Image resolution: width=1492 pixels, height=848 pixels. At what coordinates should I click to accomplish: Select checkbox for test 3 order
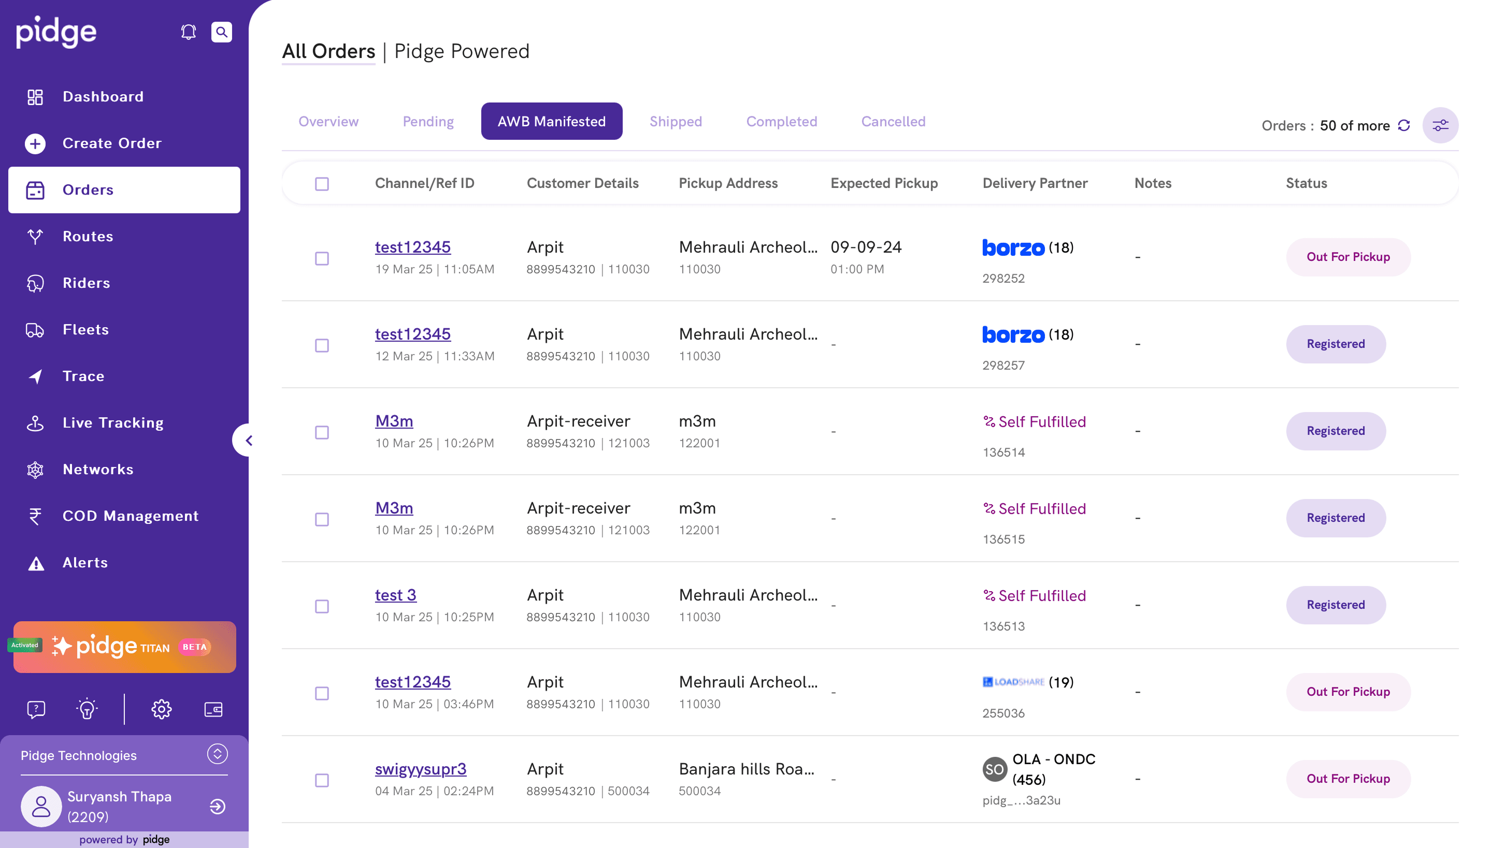click(322, 606)
